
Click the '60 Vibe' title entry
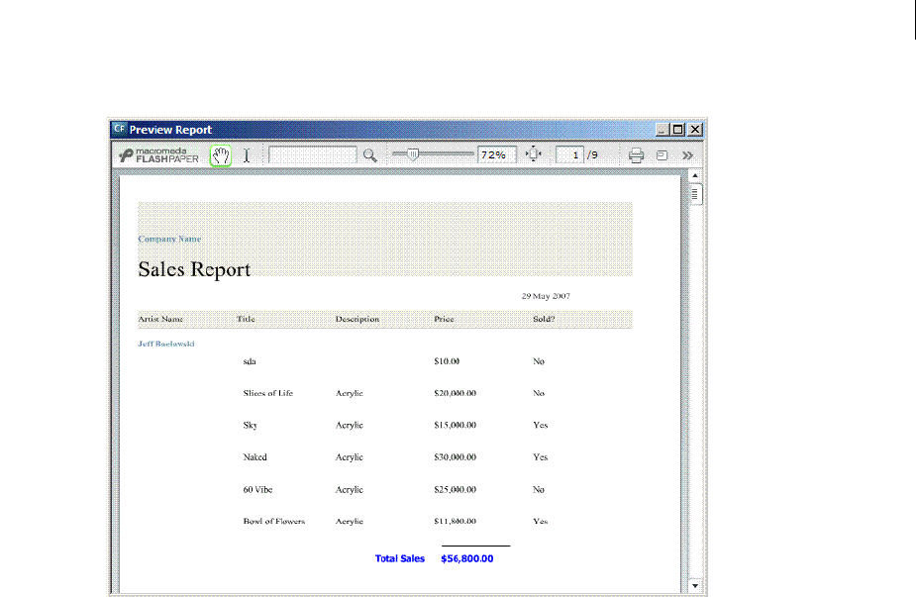point(257,489)
